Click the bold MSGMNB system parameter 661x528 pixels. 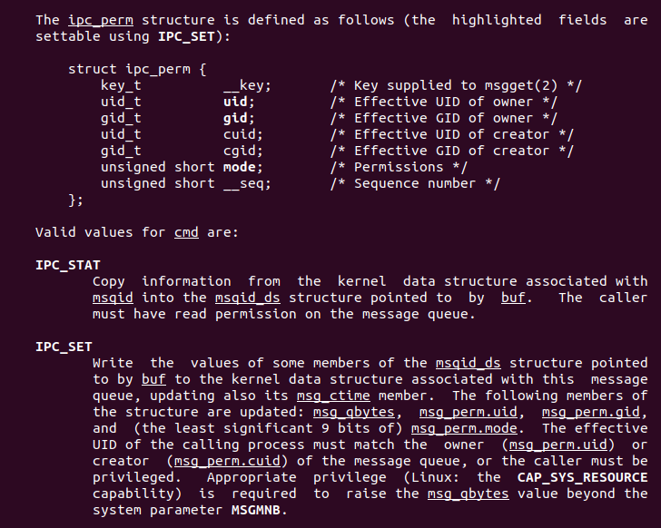click(256, 510)
